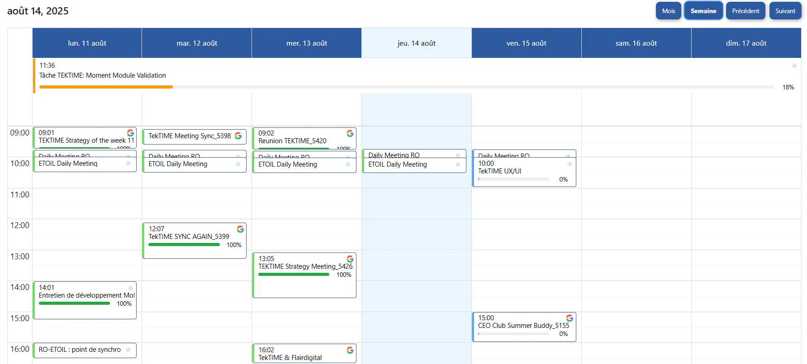
Task: Open Thursday ETOIL Daily Meeting event
Action: [414, 165]
